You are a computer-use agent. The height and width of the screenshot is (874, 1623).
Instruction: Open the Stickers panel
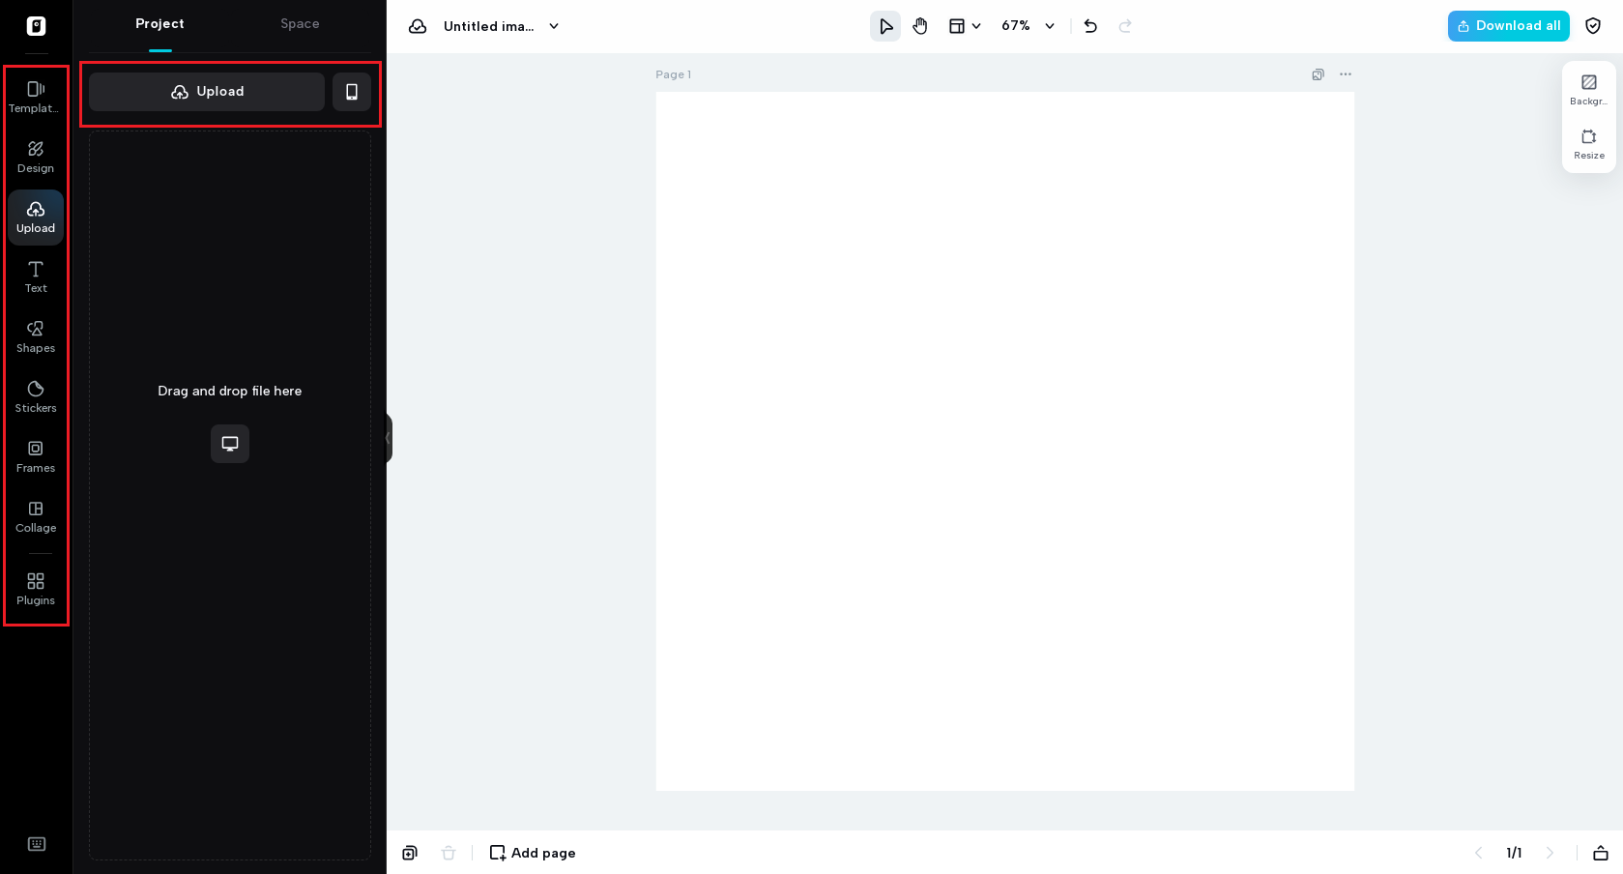(x=35, y=396)
